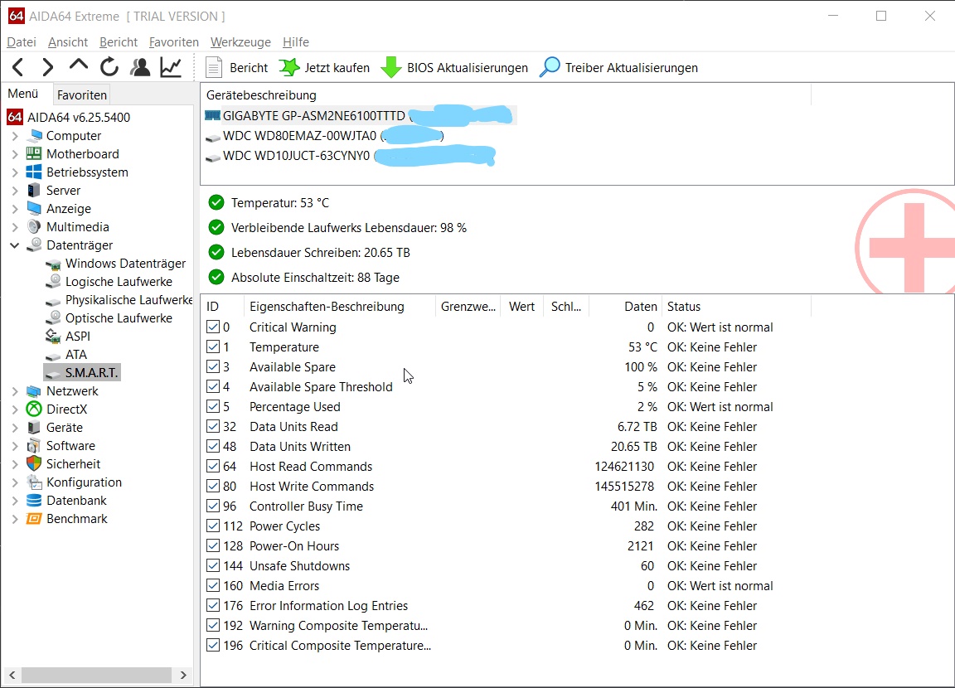
Task: Toggle the Critical Composite Temperature checkbox
Action: [x=212, y=645]
